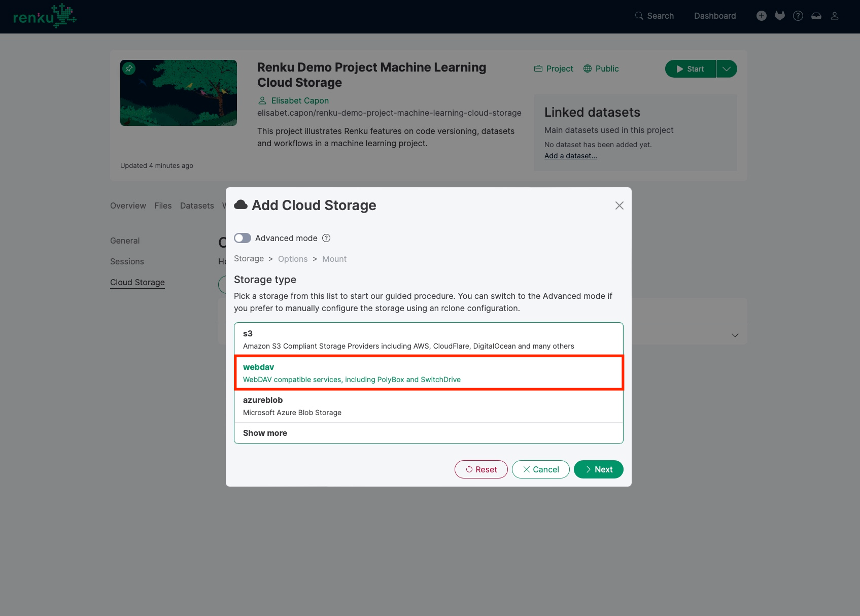Click Search in the top bar
Viewport: 860px width, 616px height.
(654, 16)
